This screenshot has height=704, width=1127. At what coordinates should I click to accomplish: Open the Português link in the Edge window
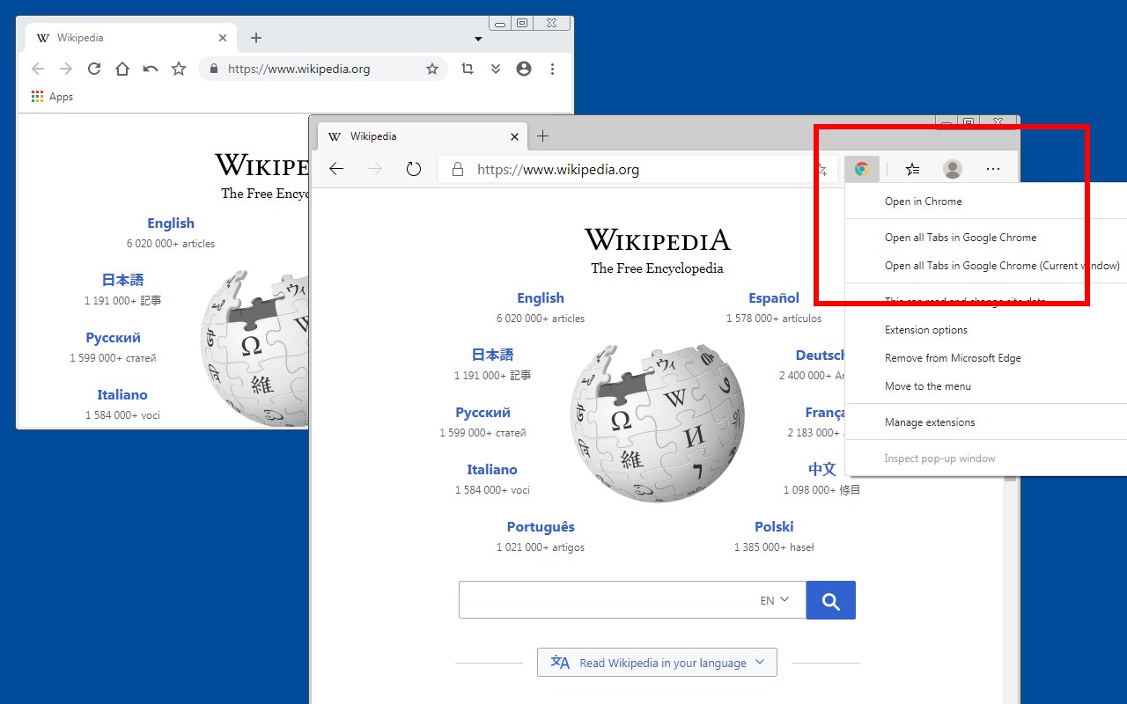(541, 527)
